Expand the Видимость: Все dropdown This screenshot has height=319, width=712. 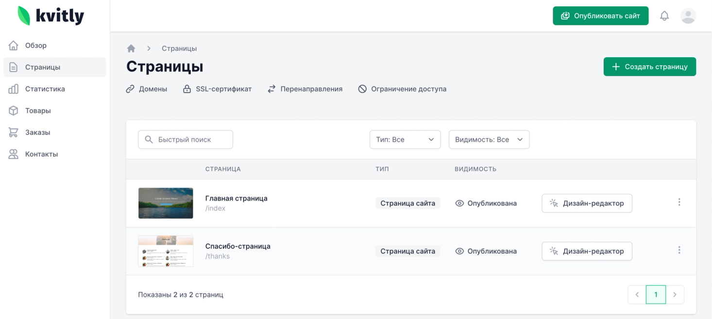(489, 140)
